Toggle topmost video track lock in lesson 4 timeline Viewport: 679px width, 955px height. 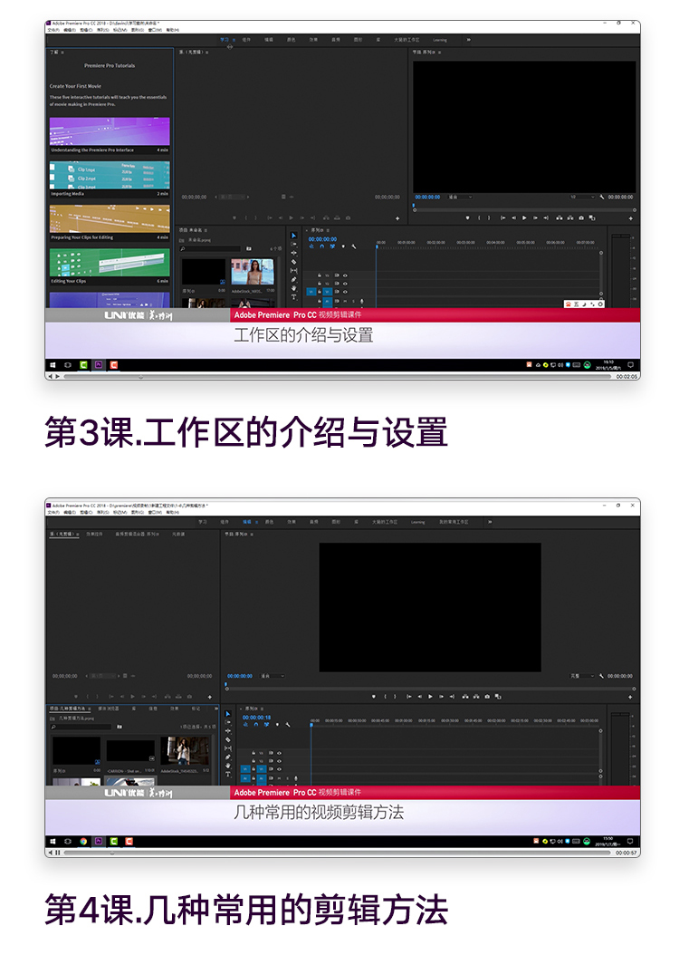tap(253, 753)
